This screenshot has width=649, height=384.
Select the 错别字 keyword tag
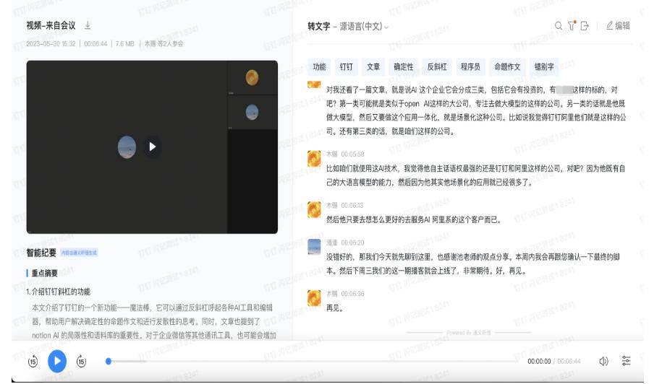[x=543, y=67]
